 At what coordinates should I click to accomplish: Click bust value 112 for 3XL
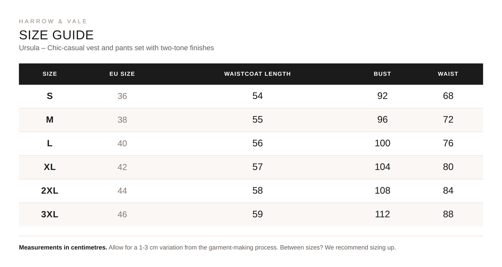click(x=383, y=214)
